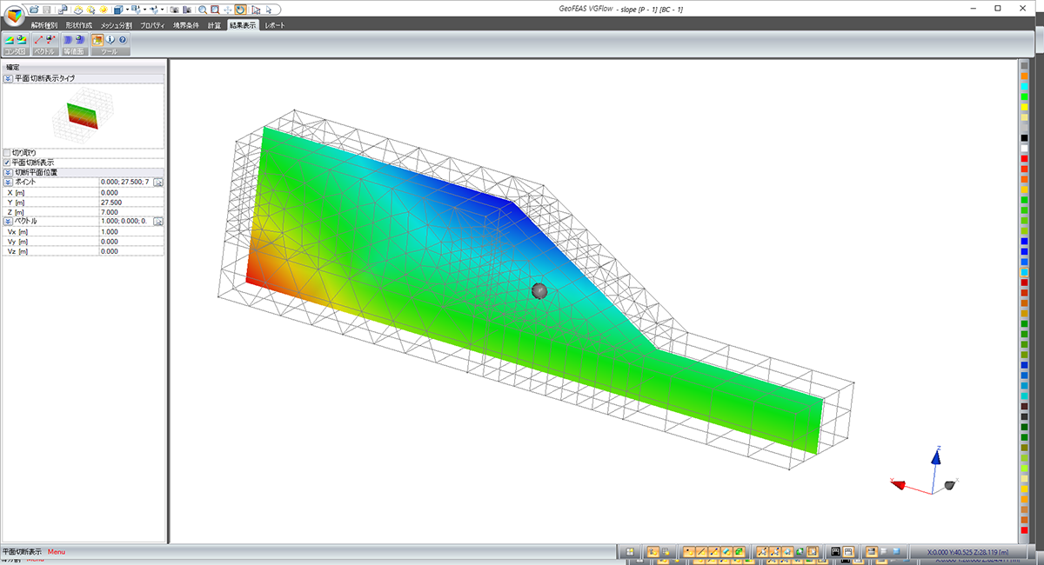Click the highlighted plane cut tool icon
Image resolution: width=1044 pixels, height=565 pixels.
coord(97,40)
